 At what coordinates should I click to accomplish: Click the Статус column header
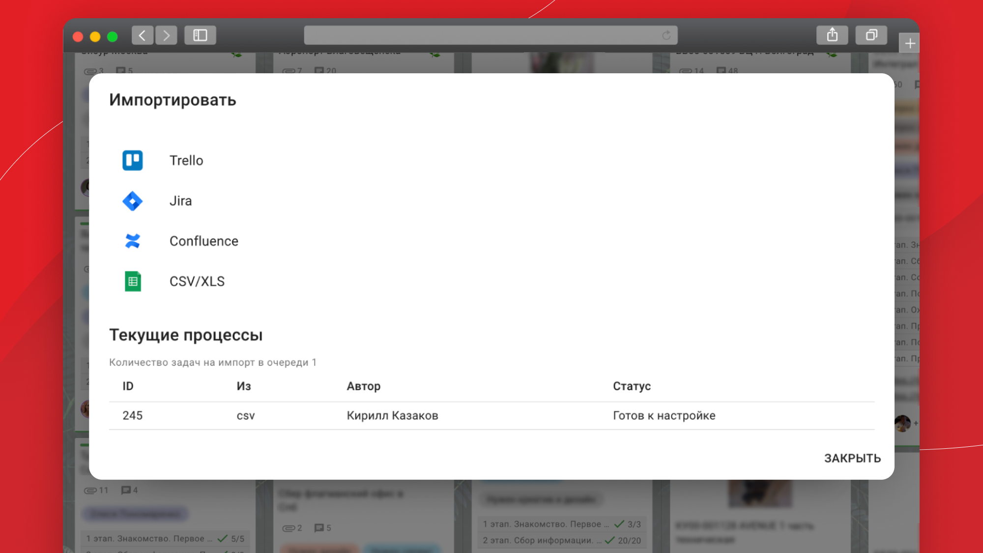632,386
